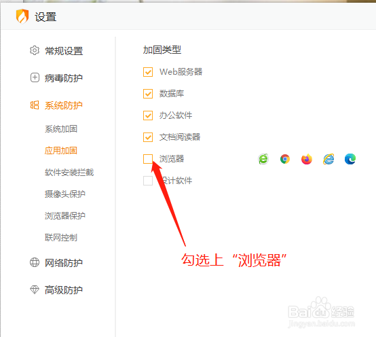
Task: Click the Web服务器 label text
Action: [x=181, y=72]
